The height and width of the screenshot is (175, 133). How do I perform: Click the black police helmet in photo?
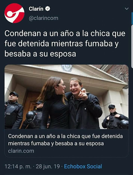click(30, 117)
